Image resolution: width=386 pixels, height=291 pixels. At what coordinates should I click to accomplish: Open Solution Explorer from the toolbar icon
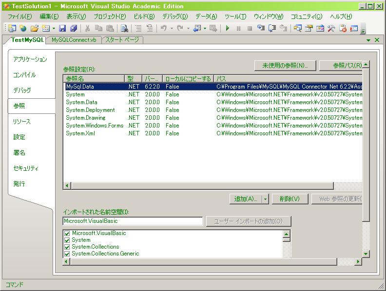pyautogui.click(x=297, y=28)
